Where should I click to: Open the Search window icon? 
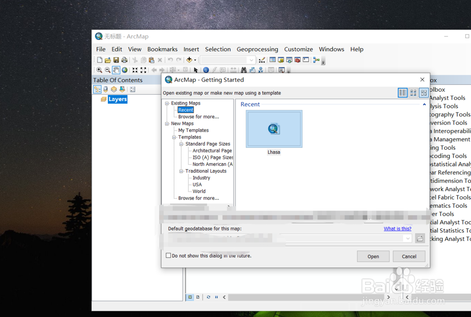tap(289, 60)
